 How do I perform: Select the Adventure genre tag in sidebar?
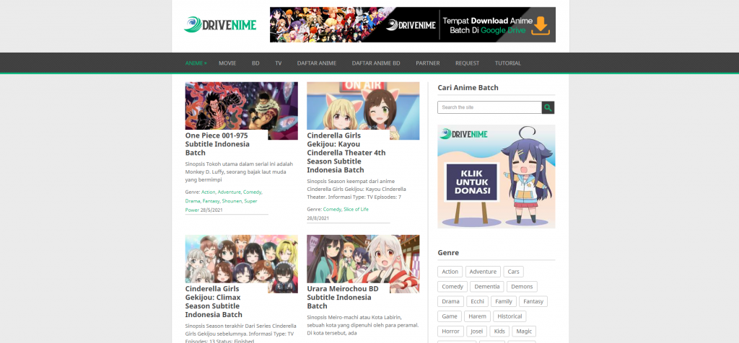point(483,272)
